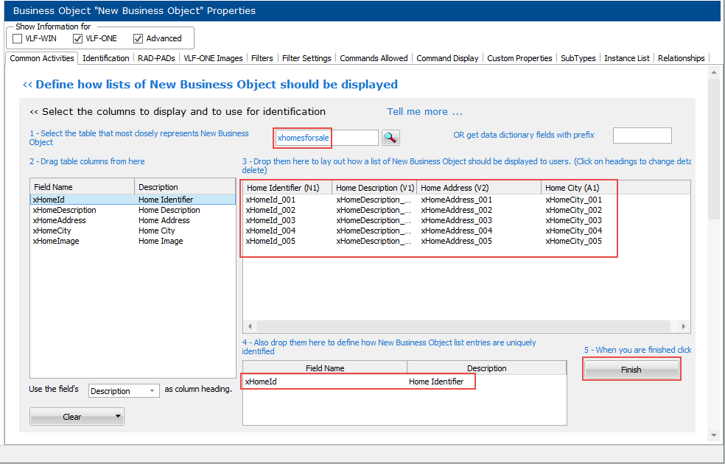725x464 pixels.
Task: Click back arrows beside Define how lists heading
Action: point(27,85)
